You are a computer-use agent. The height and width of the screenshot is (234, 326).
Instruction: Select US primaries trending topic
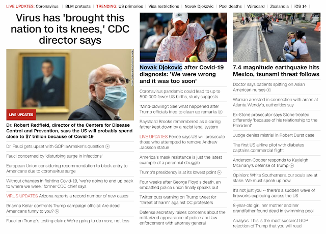[x=130, y=7]
